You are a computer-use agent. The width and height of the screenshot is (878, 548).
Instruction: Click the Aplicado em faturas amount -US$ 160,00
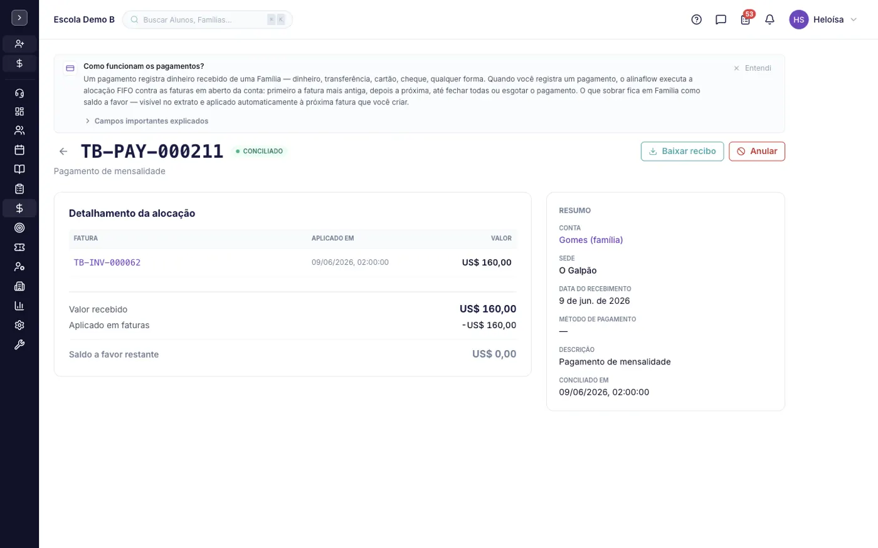point(489,325)
